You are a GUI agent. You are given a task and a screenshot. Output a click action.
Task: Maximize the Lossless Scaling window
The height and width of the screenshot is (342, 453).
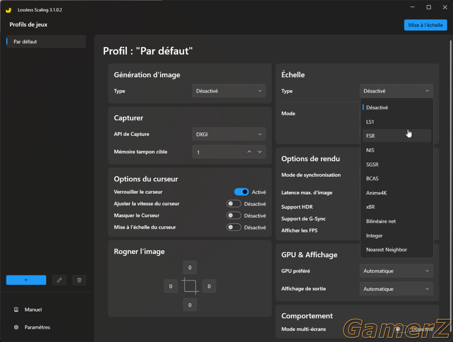pos(429,7)
